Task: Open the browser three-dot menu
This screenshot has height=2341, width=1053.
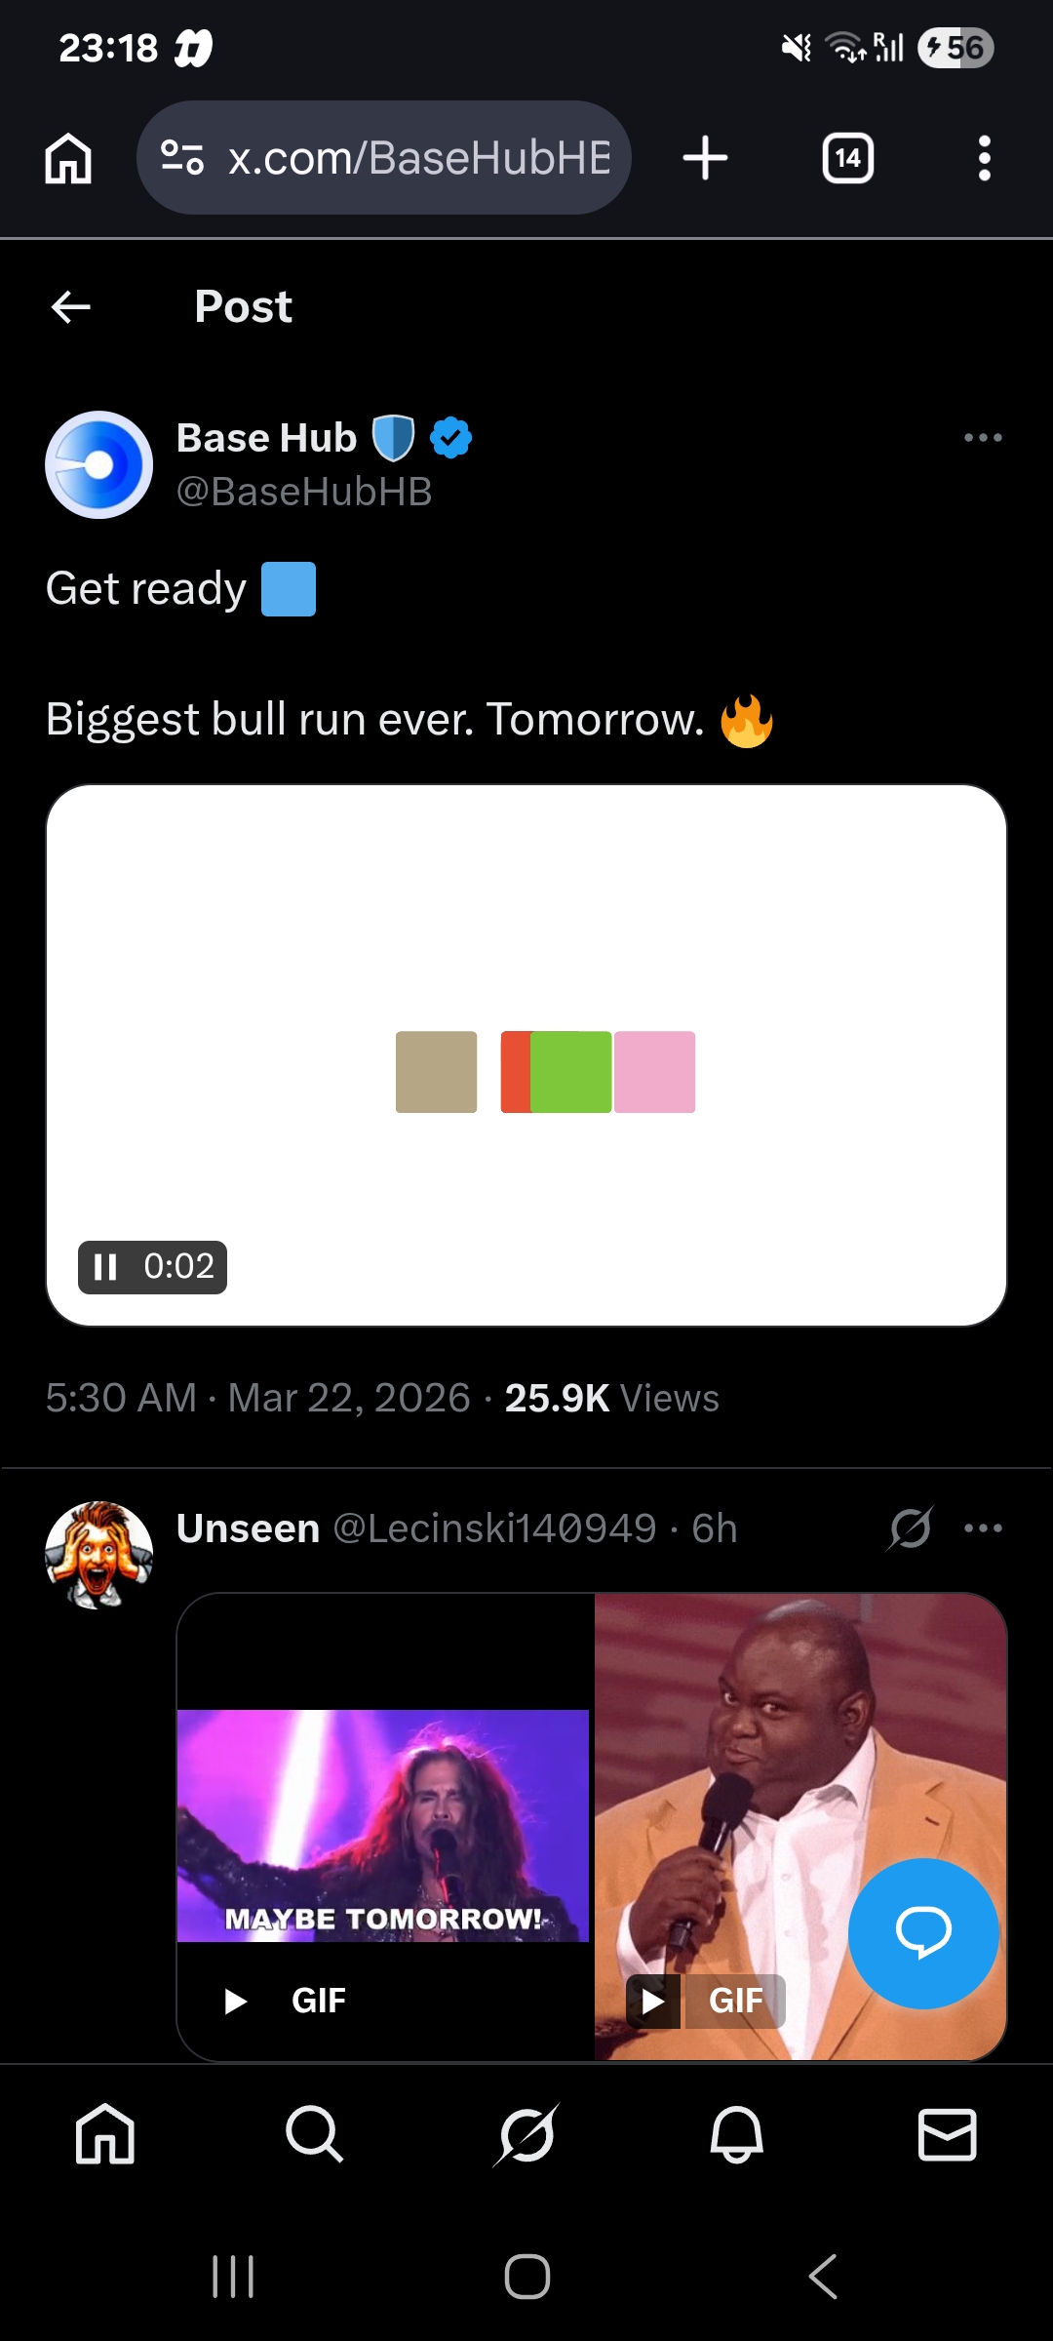Action: point(984,158)
